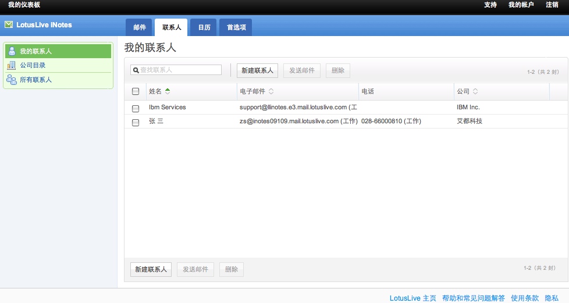Click the All Contacts group icon

pos(12,80)
